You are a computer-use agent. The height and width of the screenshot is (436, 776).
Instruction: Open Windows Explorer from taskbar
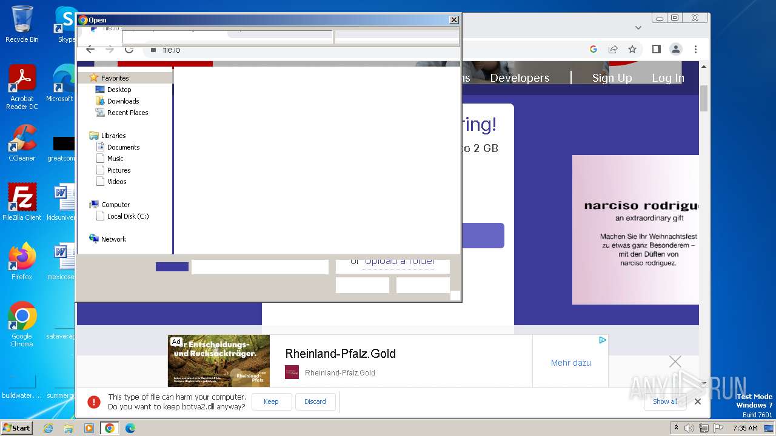[x=69, y=428]
